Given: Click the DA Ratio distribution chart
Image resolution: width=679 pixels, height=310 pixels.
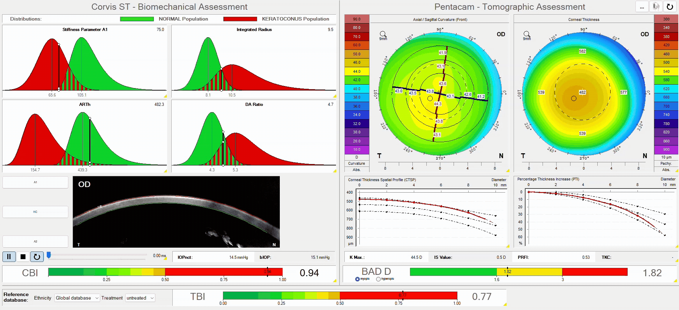Looking at the screenshot, I should (x=254, y=136).
